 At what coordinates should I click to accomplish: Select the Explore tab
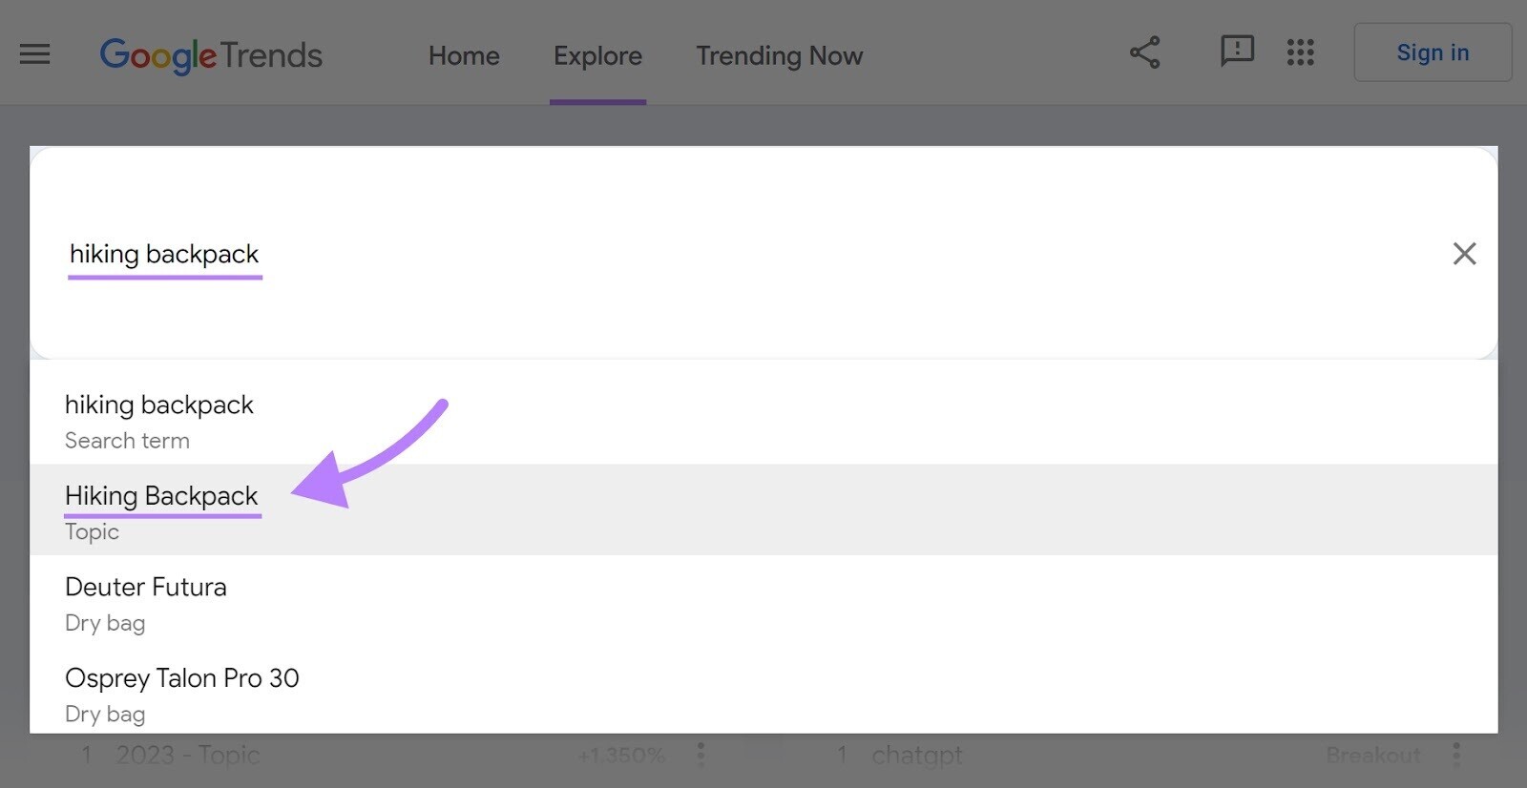coord(597,55)
